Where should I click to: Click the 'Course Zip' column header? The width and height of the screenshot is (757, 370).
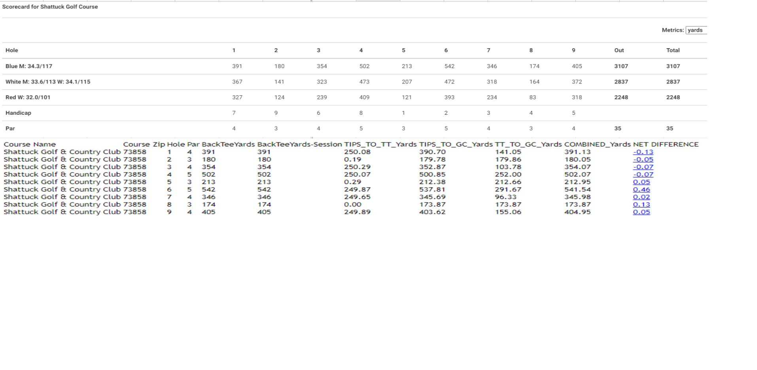144,144
